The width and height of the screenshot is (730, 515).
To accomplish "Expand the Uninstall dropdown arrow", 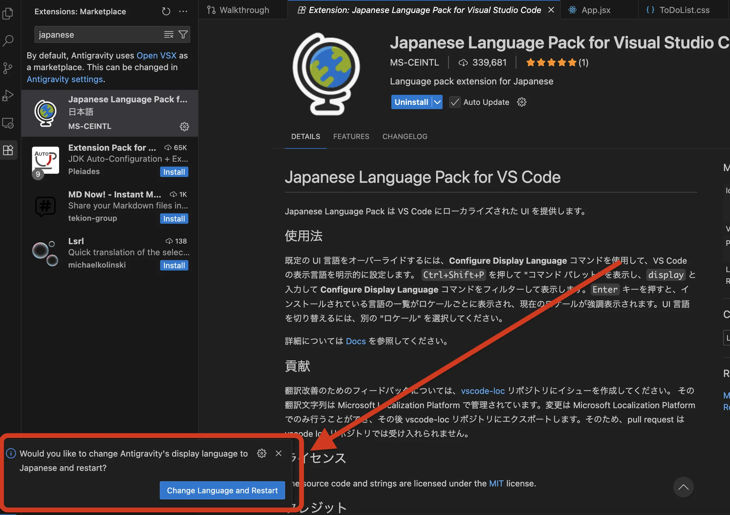I will coord(437,102).
